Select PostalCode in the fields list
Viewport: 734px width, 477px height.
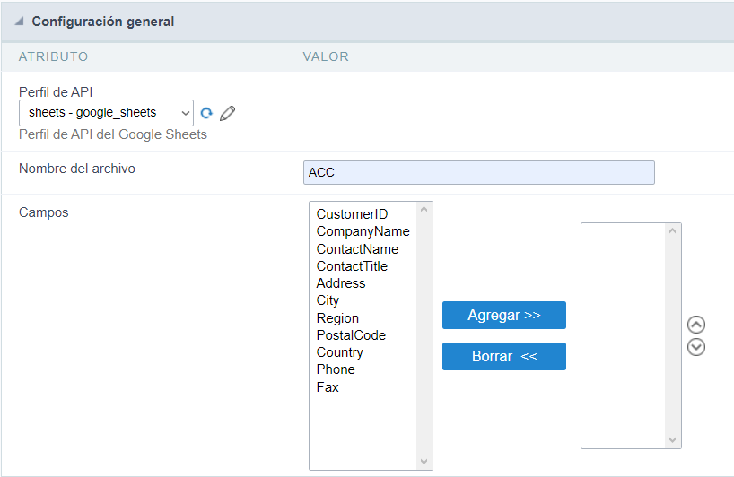[x=351, y=335]
